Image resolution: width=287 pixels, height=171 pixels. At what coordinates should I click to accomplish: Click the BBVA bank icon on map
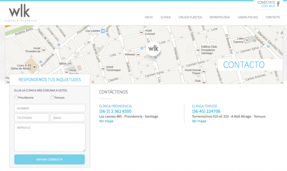tap(70, 64)
